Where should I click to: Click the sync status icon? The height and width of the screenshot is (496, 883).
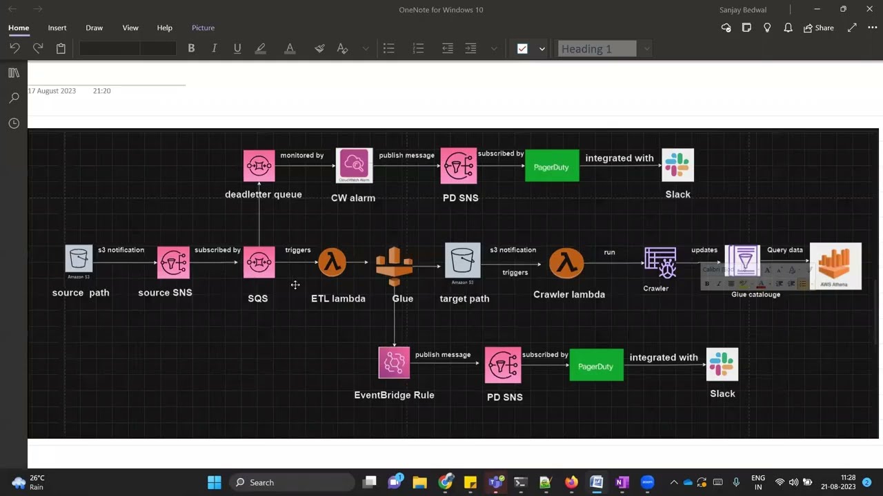[x=726, y=28]
